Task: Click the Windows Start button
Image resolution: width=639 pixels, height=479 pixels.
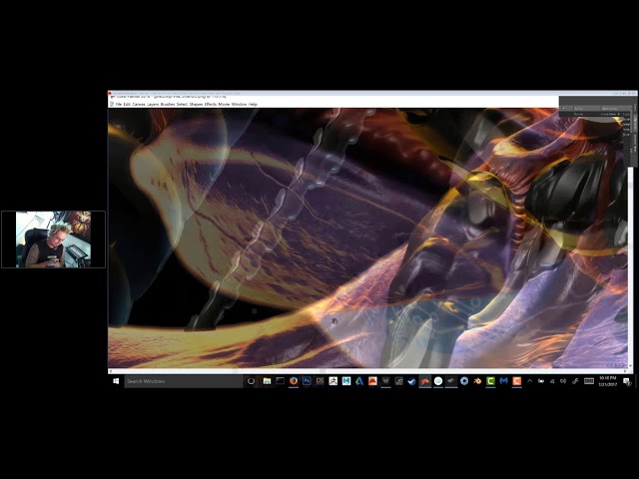Action: coord(116,381)
